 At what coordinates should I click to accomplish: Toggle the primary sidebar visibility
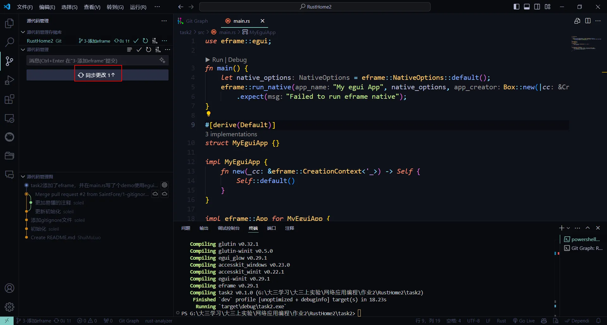coord(517,6)
